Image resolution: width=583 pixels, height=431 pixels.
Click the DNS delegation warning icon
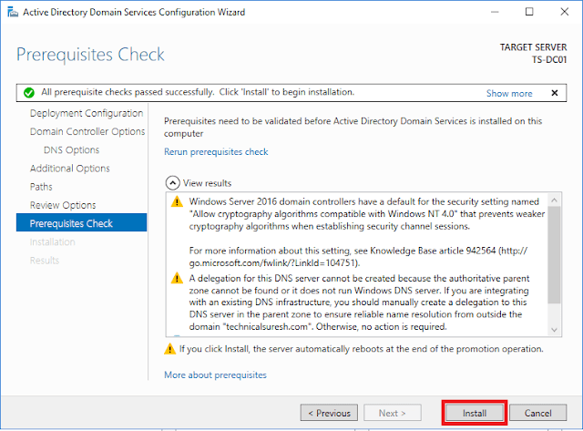point(177,278)
